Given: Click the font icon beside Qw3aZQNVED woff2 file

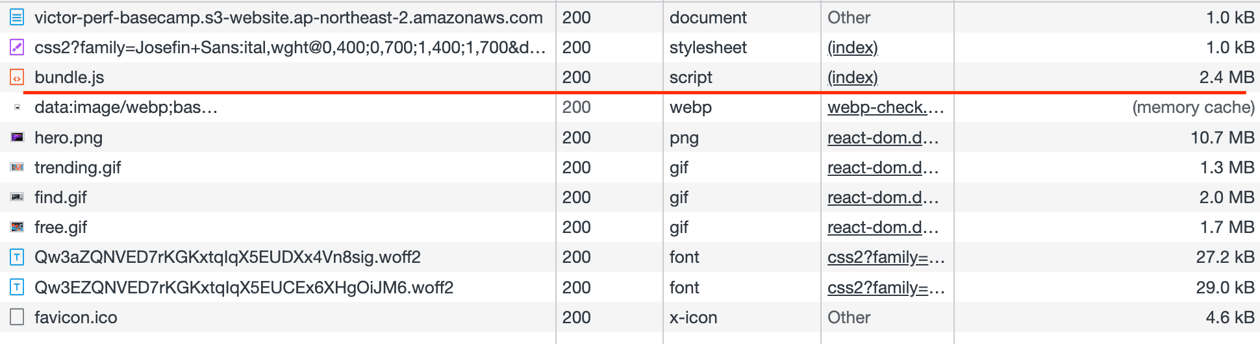Looking at the screenshot, I should (17, 258).
